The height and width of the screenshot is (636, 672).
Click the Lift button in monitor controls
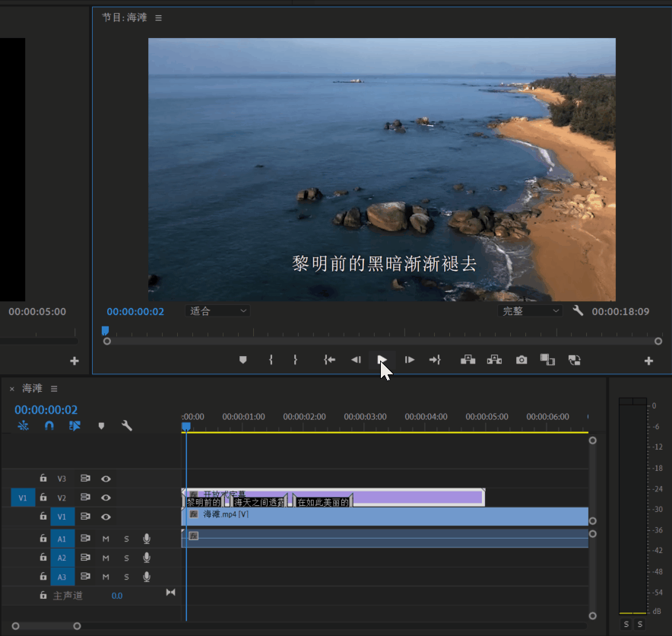[x=468, y=360]
